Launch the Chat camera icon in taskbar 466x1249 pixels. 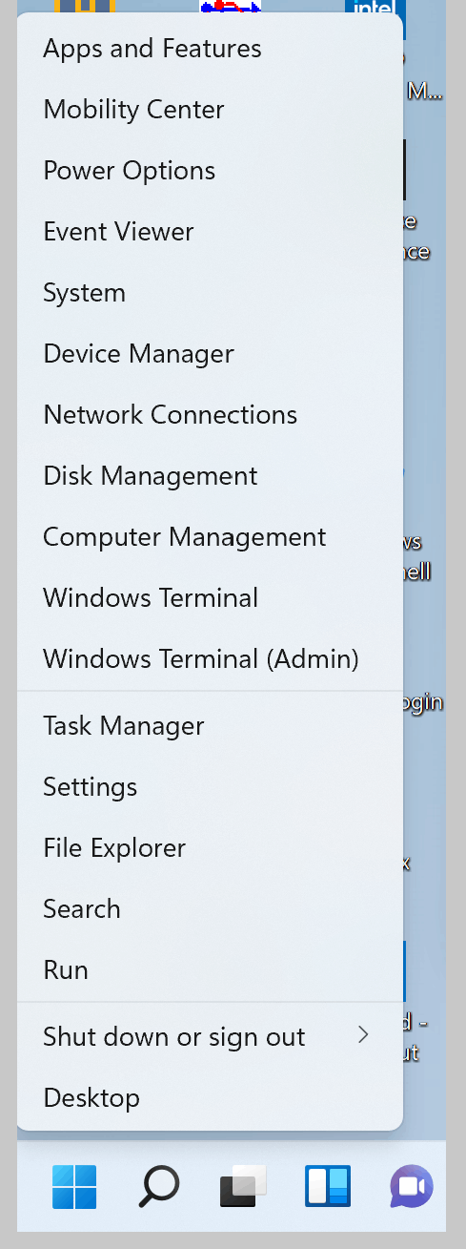(412, 1187)
